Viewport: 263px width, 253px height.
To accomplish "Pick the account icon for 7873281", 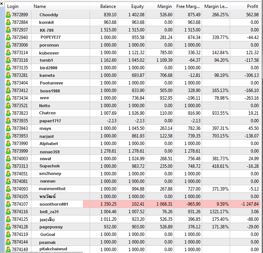I will [8, 75].
